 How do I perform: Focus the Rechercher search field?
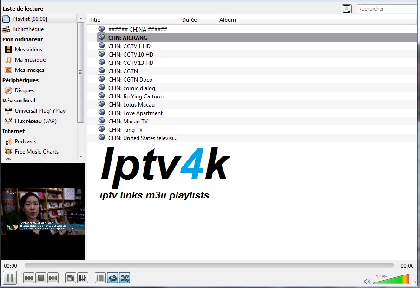tap(387, 9)
